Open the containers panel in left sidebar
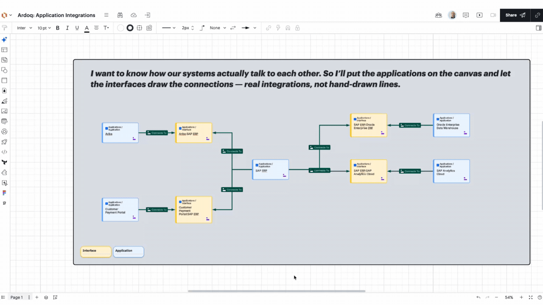 pos(4,80)
